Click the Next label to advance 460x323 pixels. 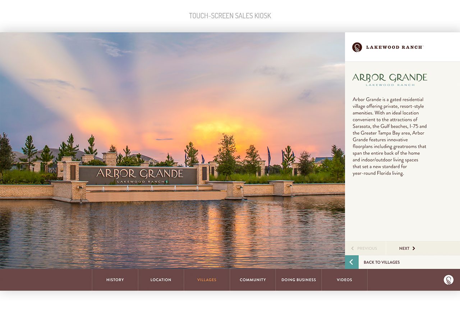point(404,248)
